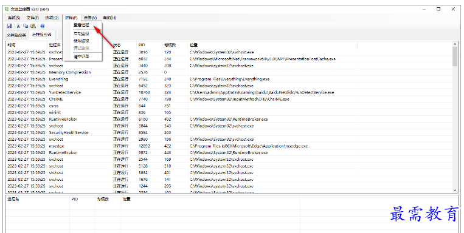The height and width of the screenshot is (233, 464).
Task: Click PID 8160 of RuntimeBroker
Action: 144,120
